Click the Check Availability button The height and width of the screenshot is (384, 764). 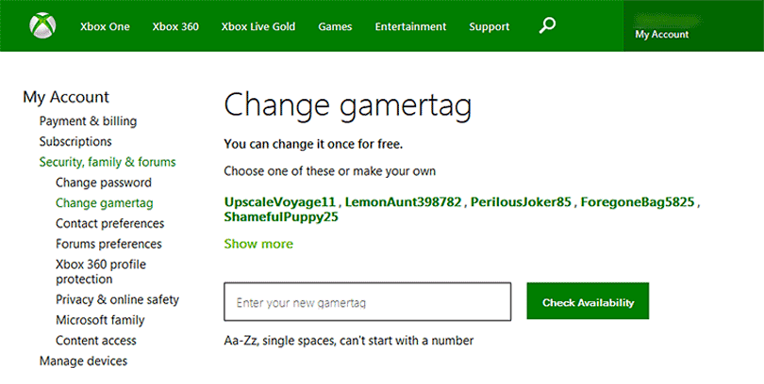[588, 301]
